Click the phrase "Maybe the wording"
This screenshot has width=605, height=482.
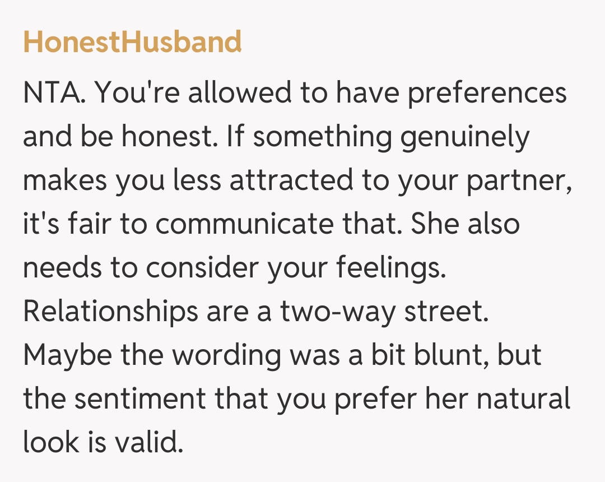click(151, 355)
